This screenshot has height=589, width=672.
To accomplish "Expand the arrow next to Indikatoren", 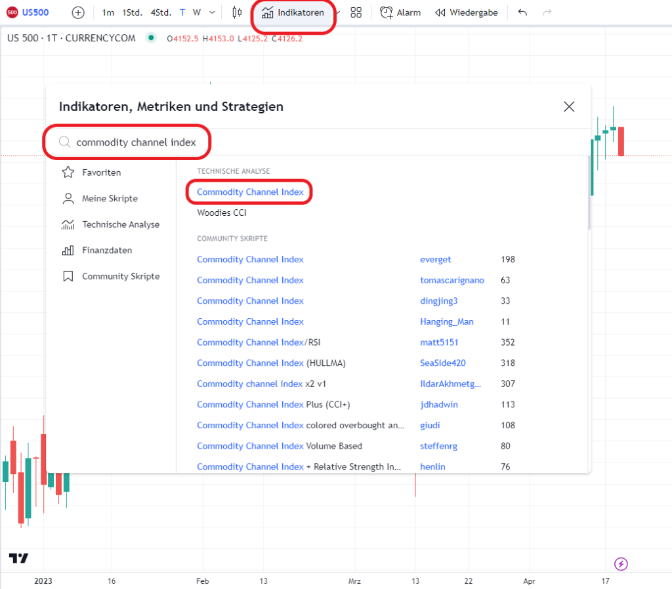I will click(339, 12).
